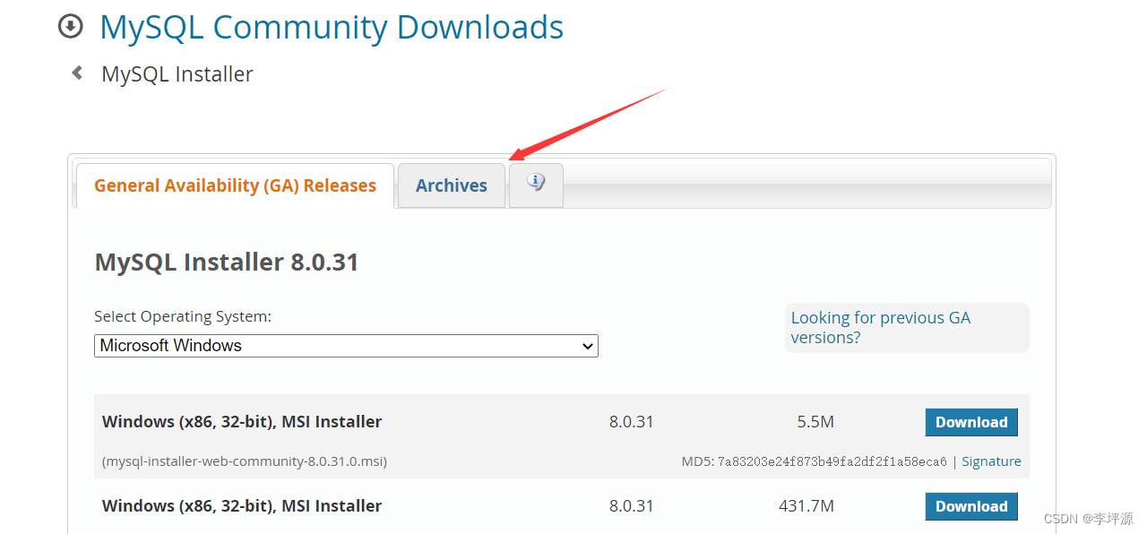Click the MySQL Installer breadcrumb text

tap(177, 73)
